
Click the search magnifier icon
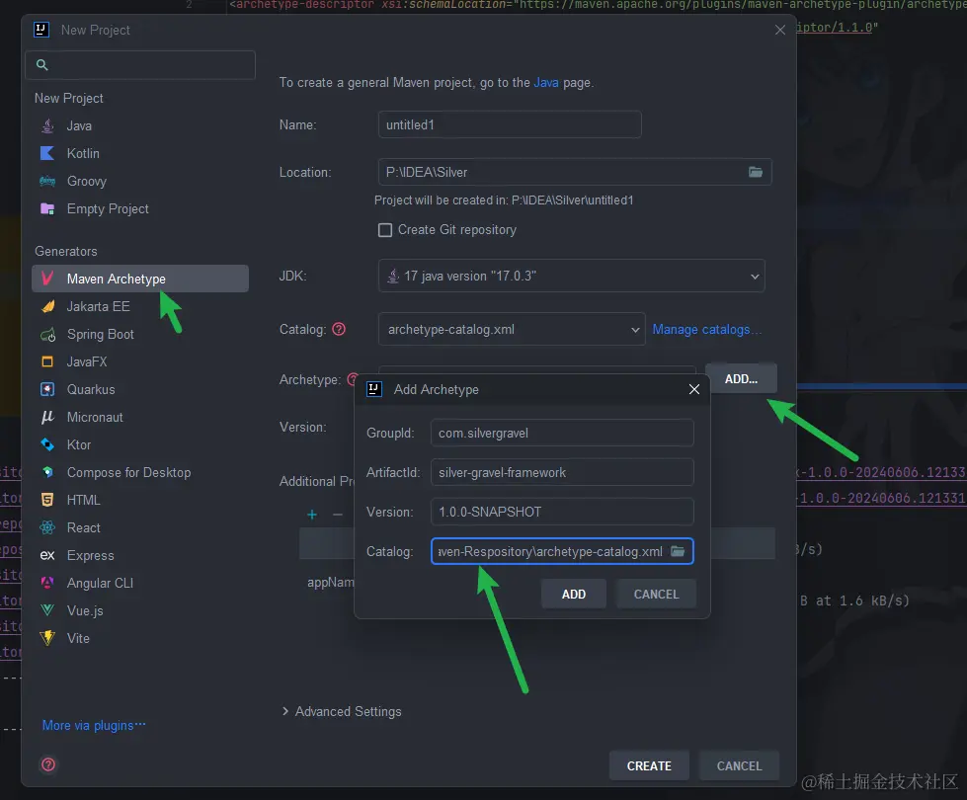pos(41,65)
